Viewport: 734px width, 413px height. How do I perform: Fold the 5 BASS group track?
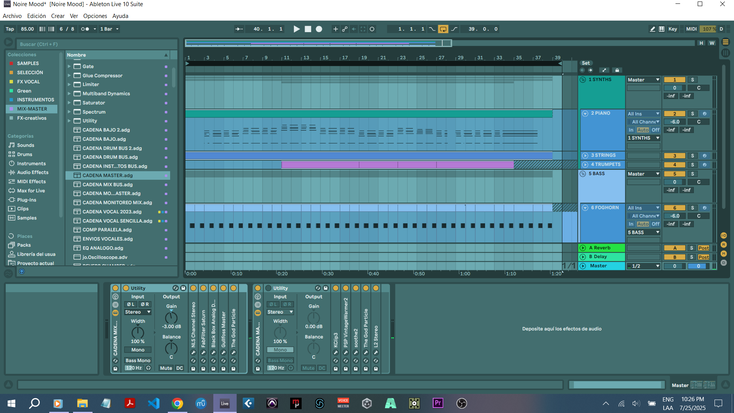(x=583, y=174)
